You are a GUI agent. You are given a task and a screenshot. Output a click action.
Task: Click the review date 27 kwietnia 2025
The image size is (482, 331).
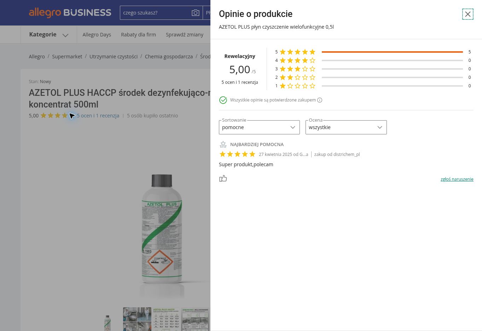275,155
